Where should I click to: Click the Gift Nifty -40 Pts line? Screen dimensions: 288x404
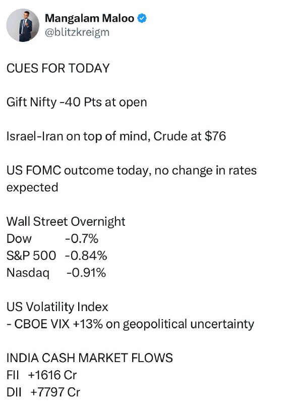coord(77,103)
